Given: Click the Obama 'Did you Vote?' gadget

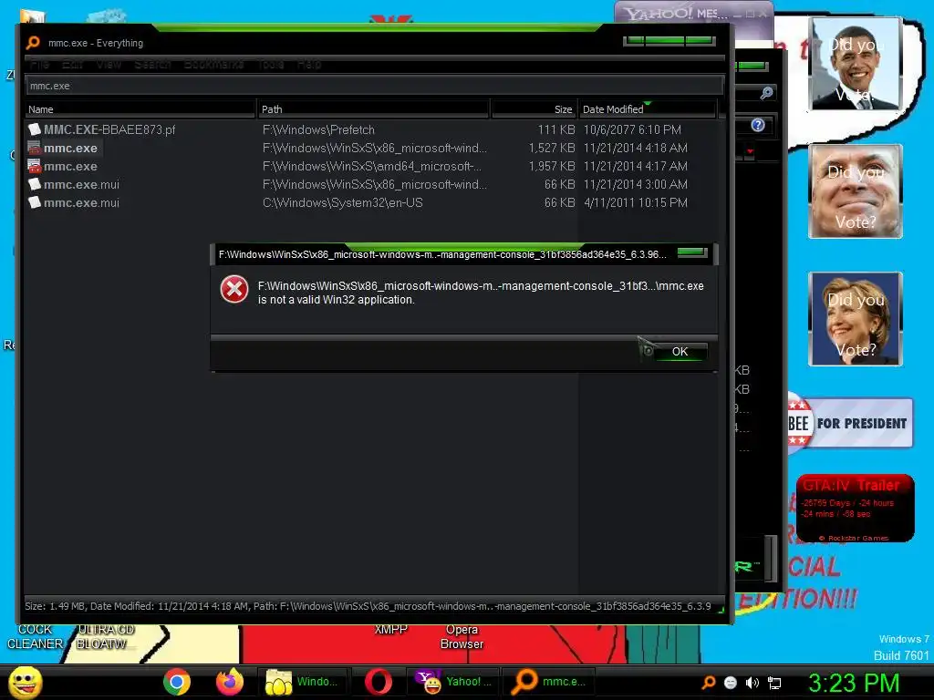Looking at the screenshot, I should click(856, 64).
